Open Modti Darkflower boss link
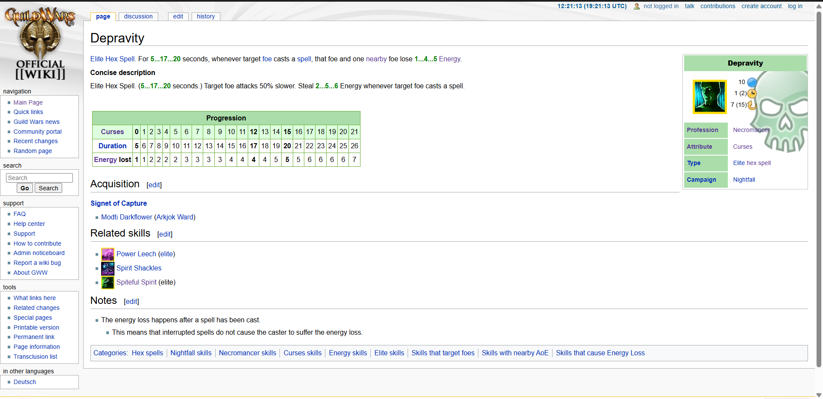The height and width of the screenshot is (399, 823). [126, 217]
